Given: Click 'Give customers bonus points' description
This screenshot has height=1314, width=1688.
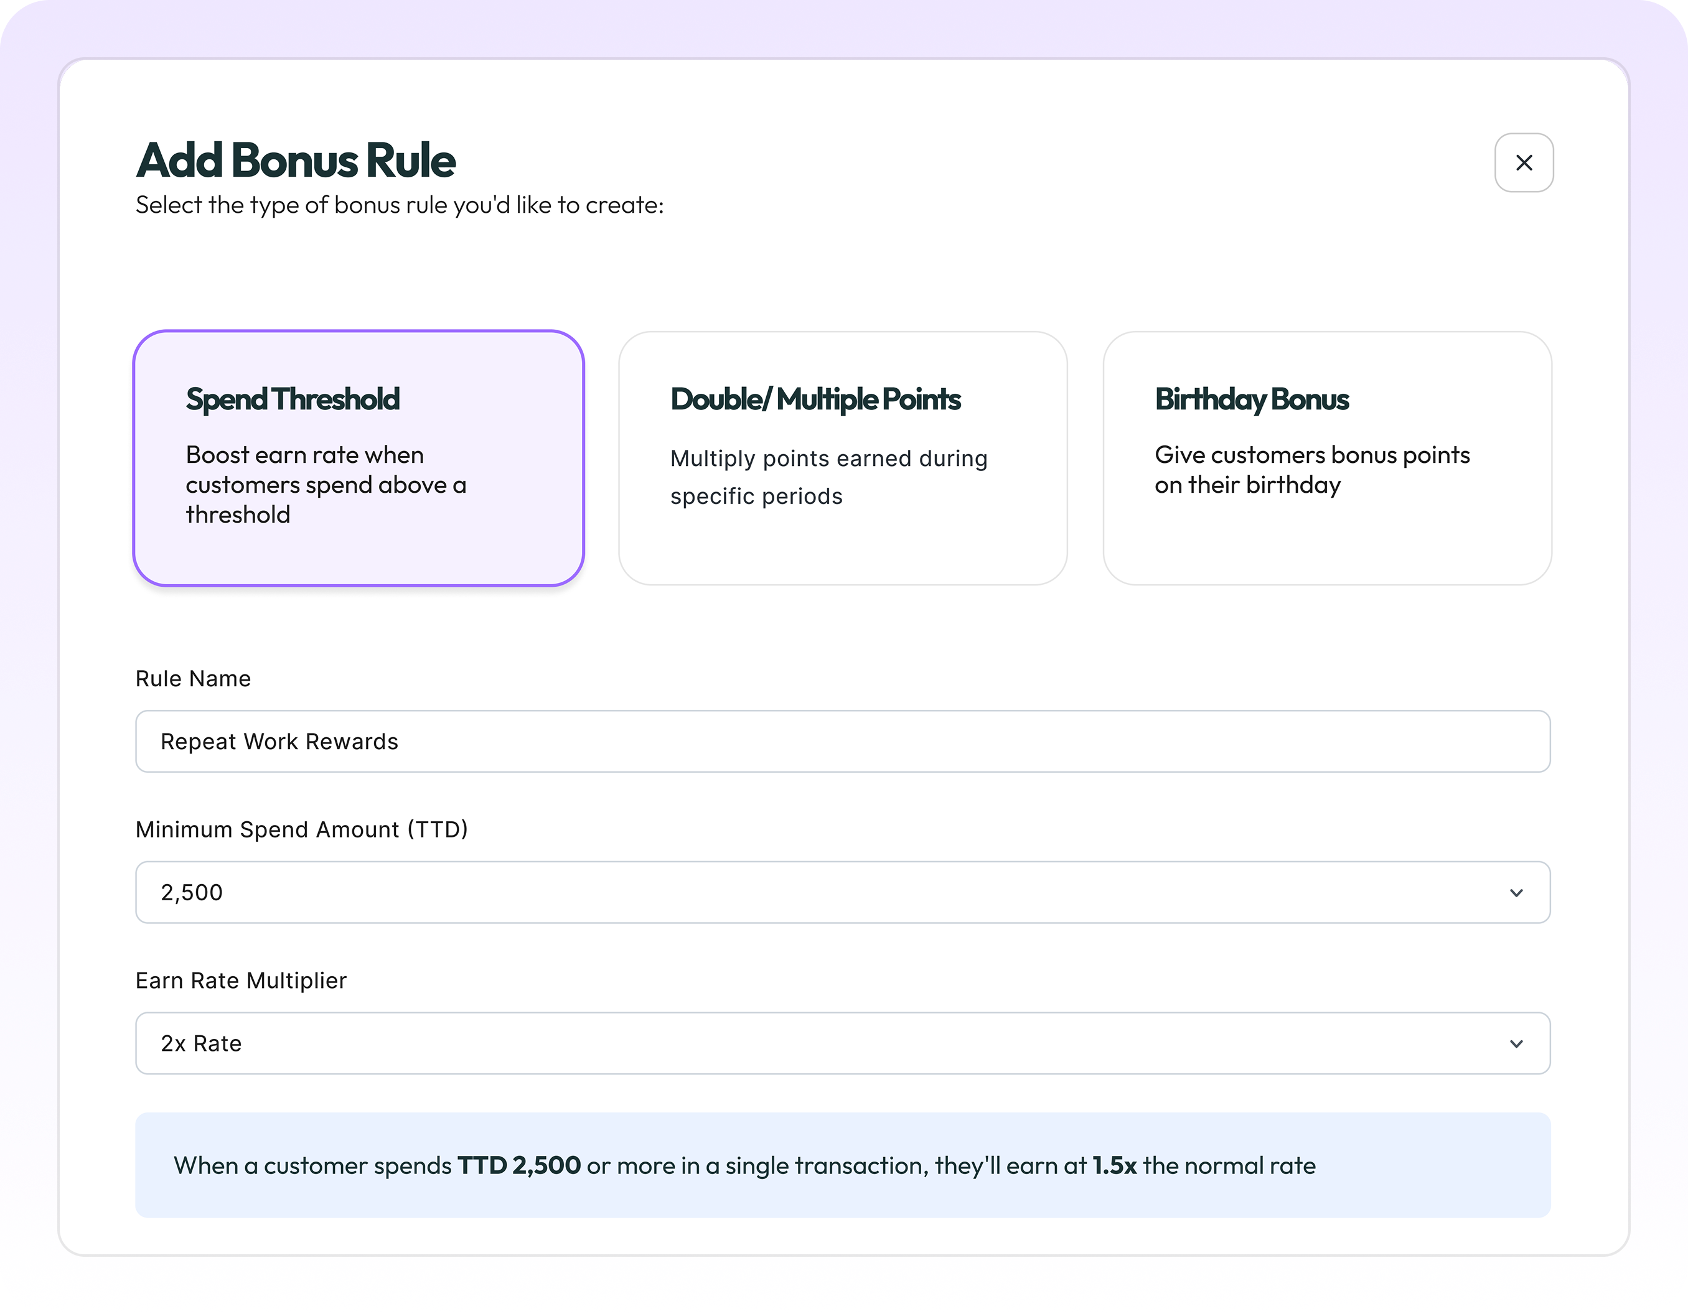Looking at the screenshot, I should (x=1311, y=469).
